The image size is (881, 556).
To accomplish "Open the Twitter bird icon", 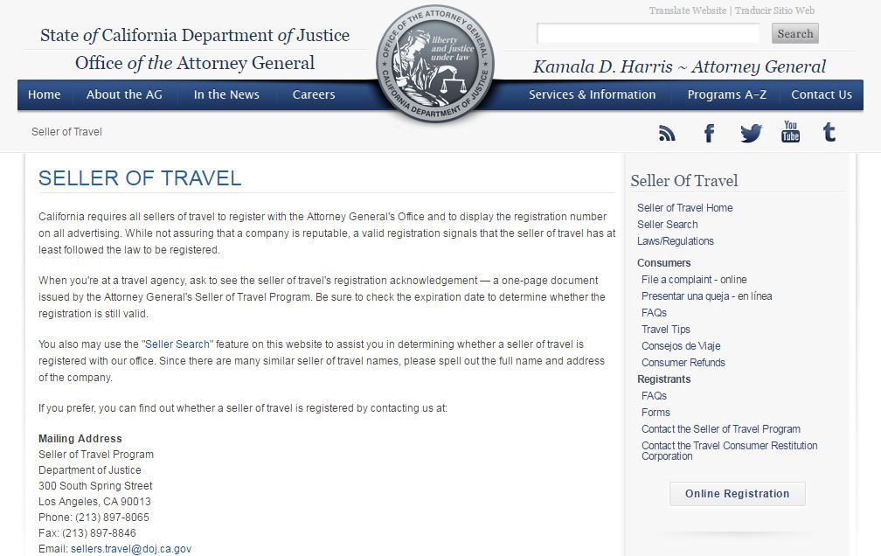I will [752, 133].
